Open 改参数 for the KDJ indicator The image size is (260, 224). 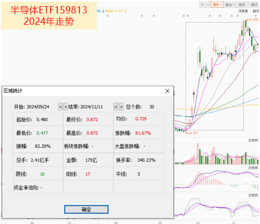pyautogui.click(x=253, y=195)
